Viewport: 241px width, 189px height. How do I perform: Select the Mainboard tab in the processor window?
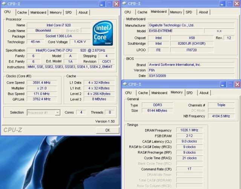(x=38, y=12)
